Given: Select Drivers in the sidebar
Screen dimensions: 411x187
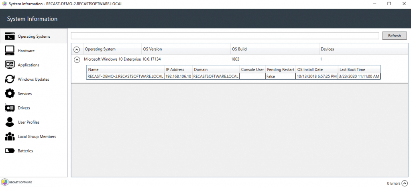Looking at the screenshot, I should (34, 108).
